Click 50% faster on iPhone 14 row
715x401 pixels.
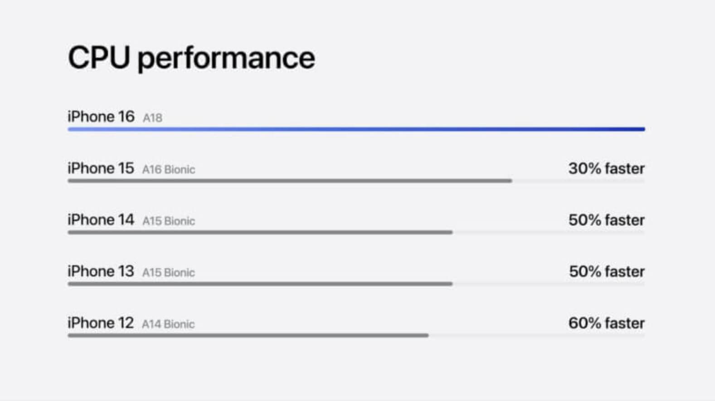607,220
